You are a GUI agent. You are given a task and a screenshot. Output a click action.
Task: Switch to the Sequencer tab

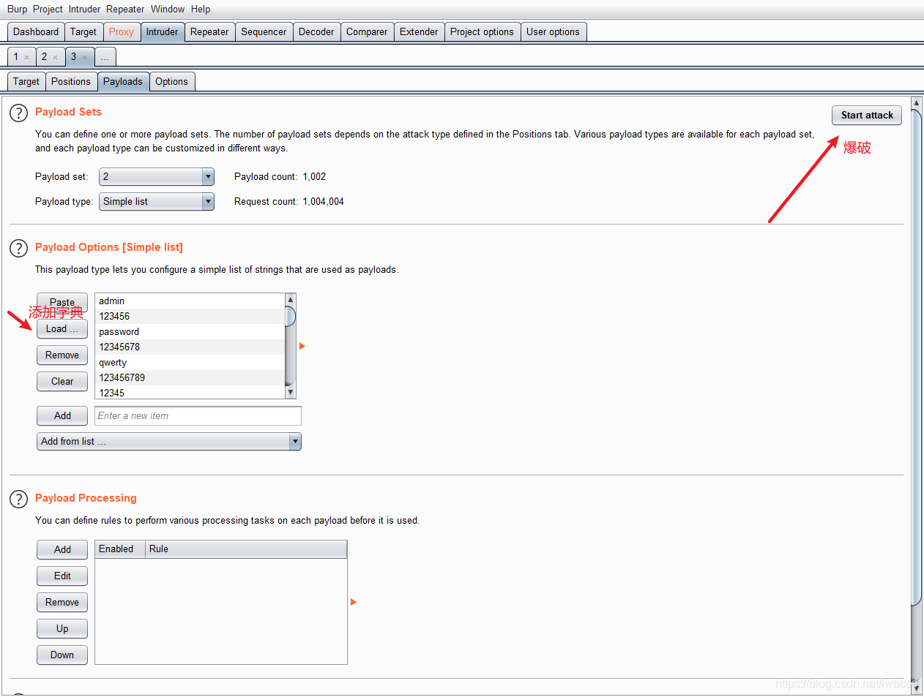click(264, 31)
